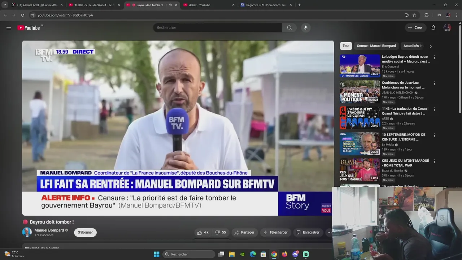Image resolution: width=462 pixels, height=260 pixels.
Task: Open Le Moment Politique video thumbnail
Action: tap(360, 92)
